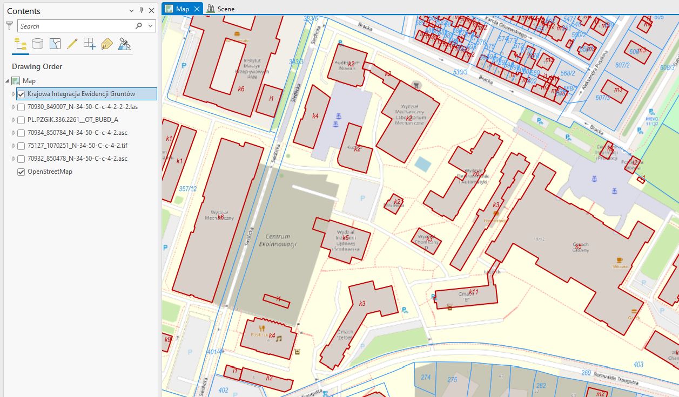Turn on the 75127_1070251 .tif layer
Screen dimensions: 679x397
click(21, 146)
